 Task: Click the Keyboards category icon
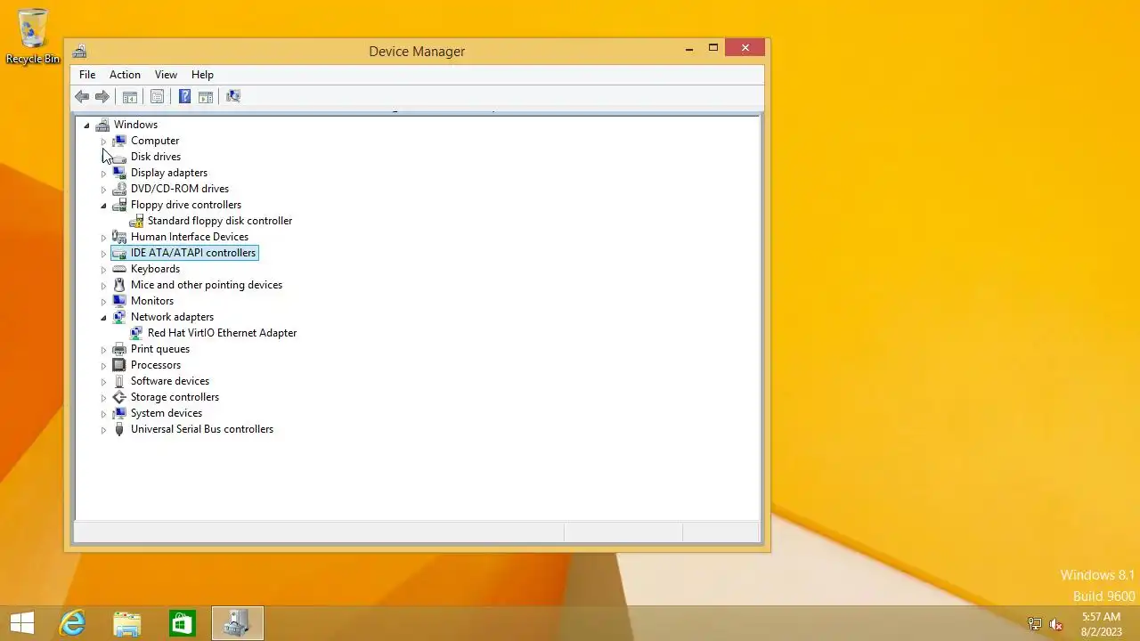coord(119,269)
